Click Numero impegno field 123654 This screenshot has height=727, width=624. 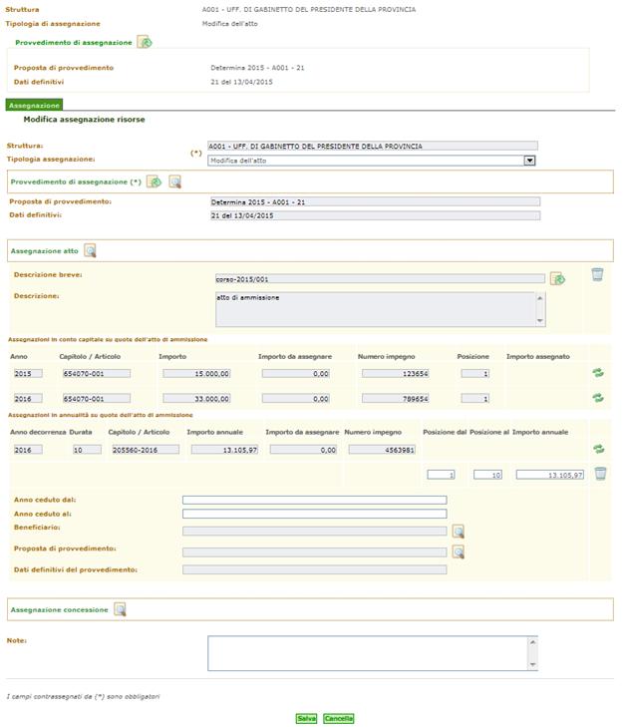(396, 373)
